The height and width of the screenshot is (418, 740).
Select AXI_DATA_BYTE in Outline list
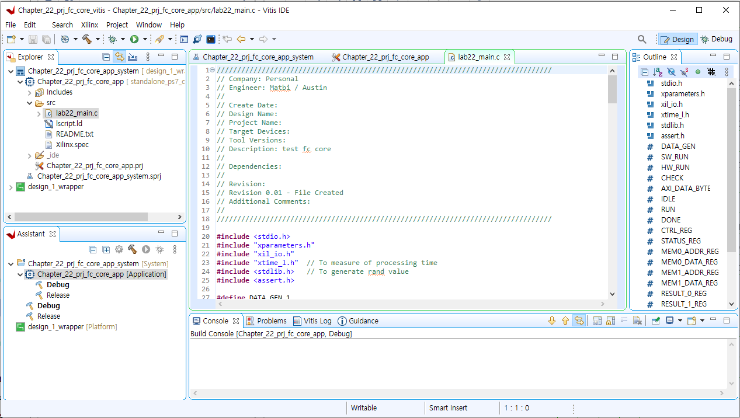pos(686,189)
